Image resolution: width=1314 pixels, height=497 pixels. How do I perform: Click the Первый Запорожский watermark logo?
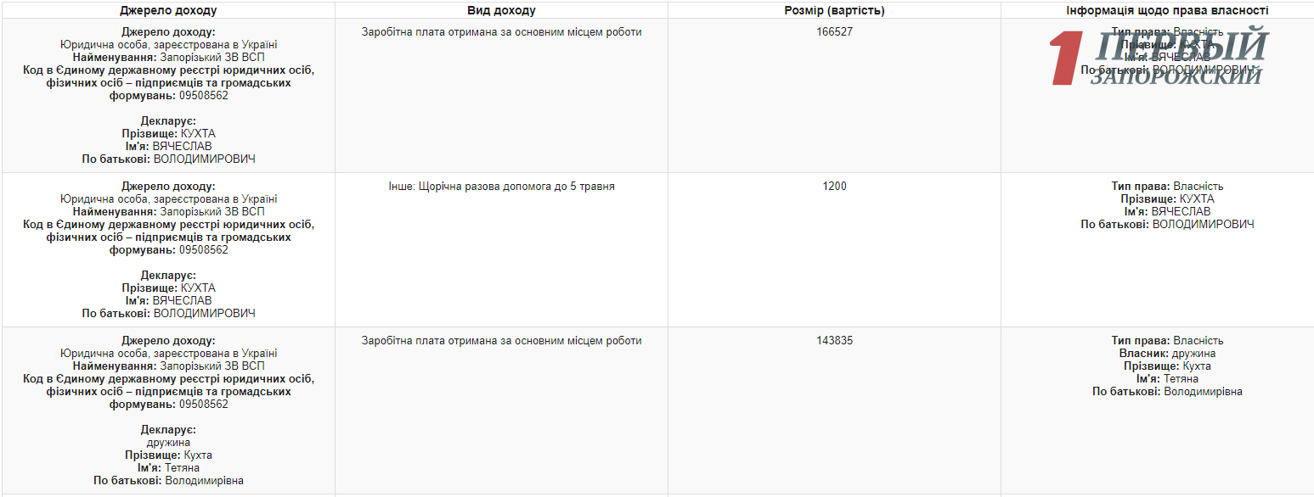[x=1159, y=57]
